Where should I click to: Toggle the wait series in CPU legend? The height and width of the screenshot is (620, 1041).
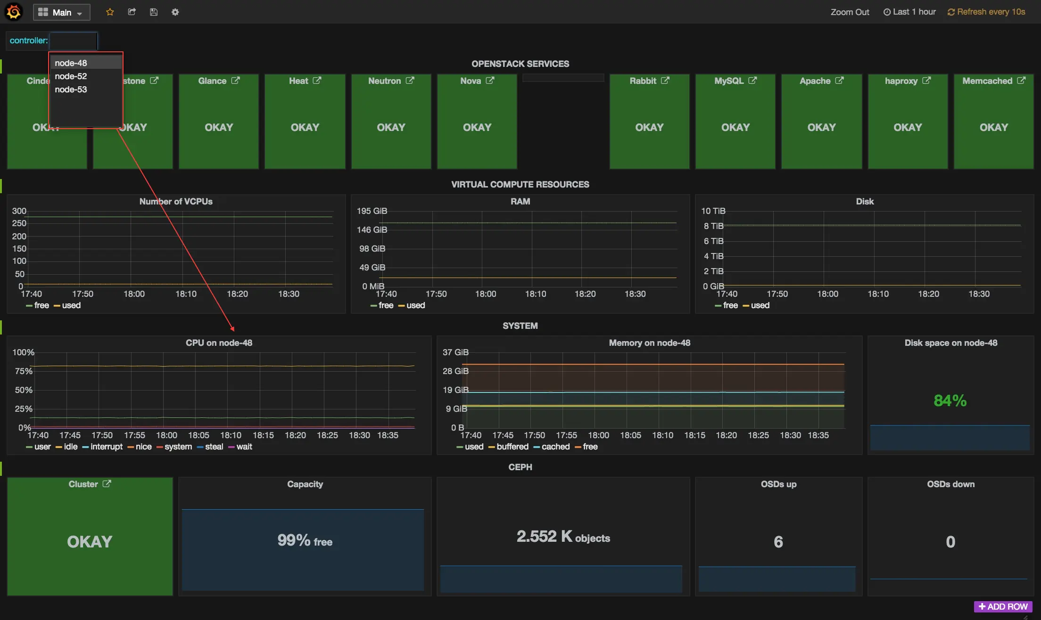[244, 447]
